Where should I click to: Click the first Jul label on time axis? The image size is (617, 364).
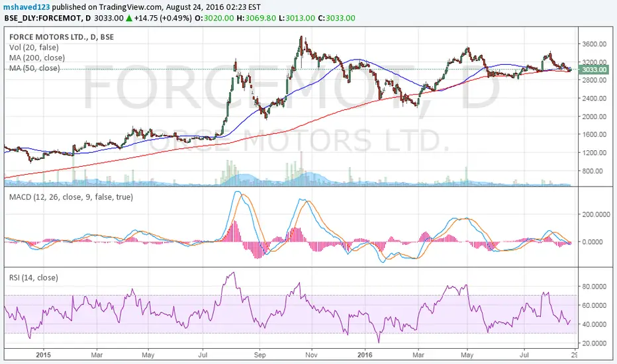[203, 355]
